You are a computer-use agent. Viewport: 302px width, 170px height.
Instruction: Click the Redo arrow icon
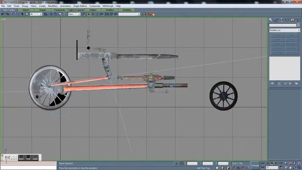(7, 14)
